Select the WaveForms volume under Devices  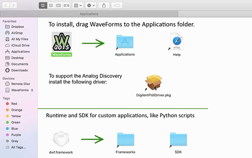pos(20,90)
